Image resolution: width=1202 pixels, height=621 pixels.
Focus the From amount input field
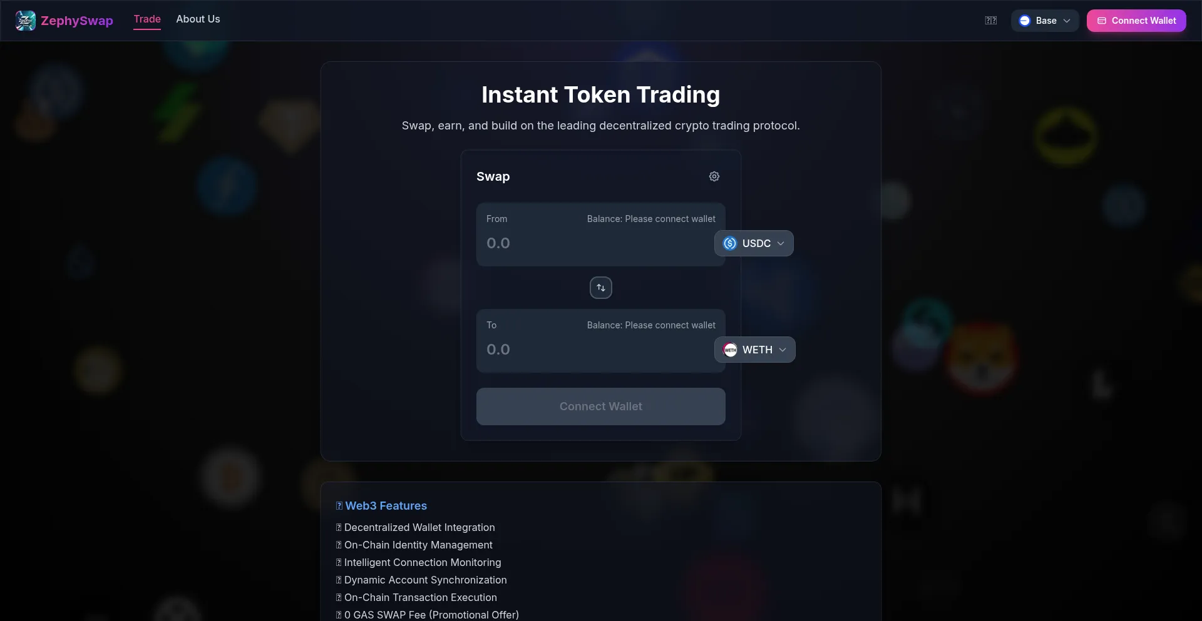click(x=595, y=243)
